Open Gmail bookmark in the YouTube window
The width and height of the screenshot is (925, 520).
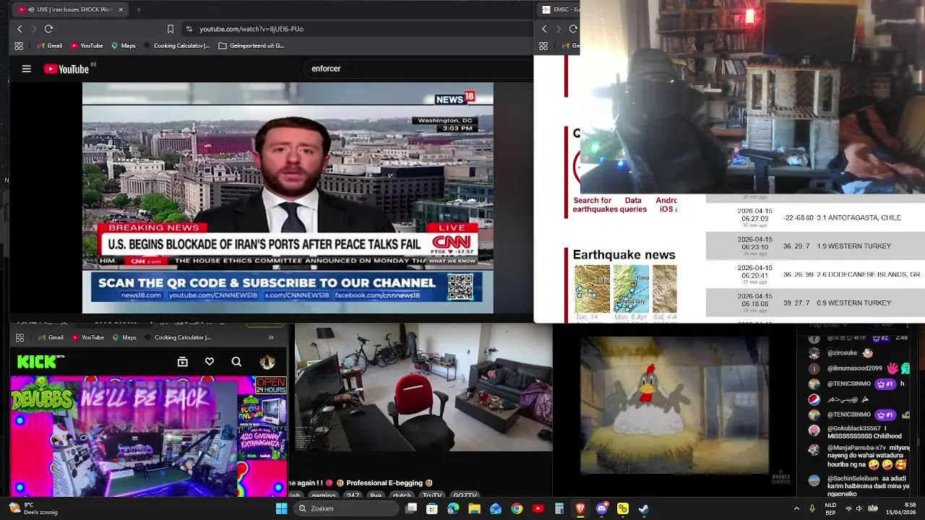pos(49,45)
